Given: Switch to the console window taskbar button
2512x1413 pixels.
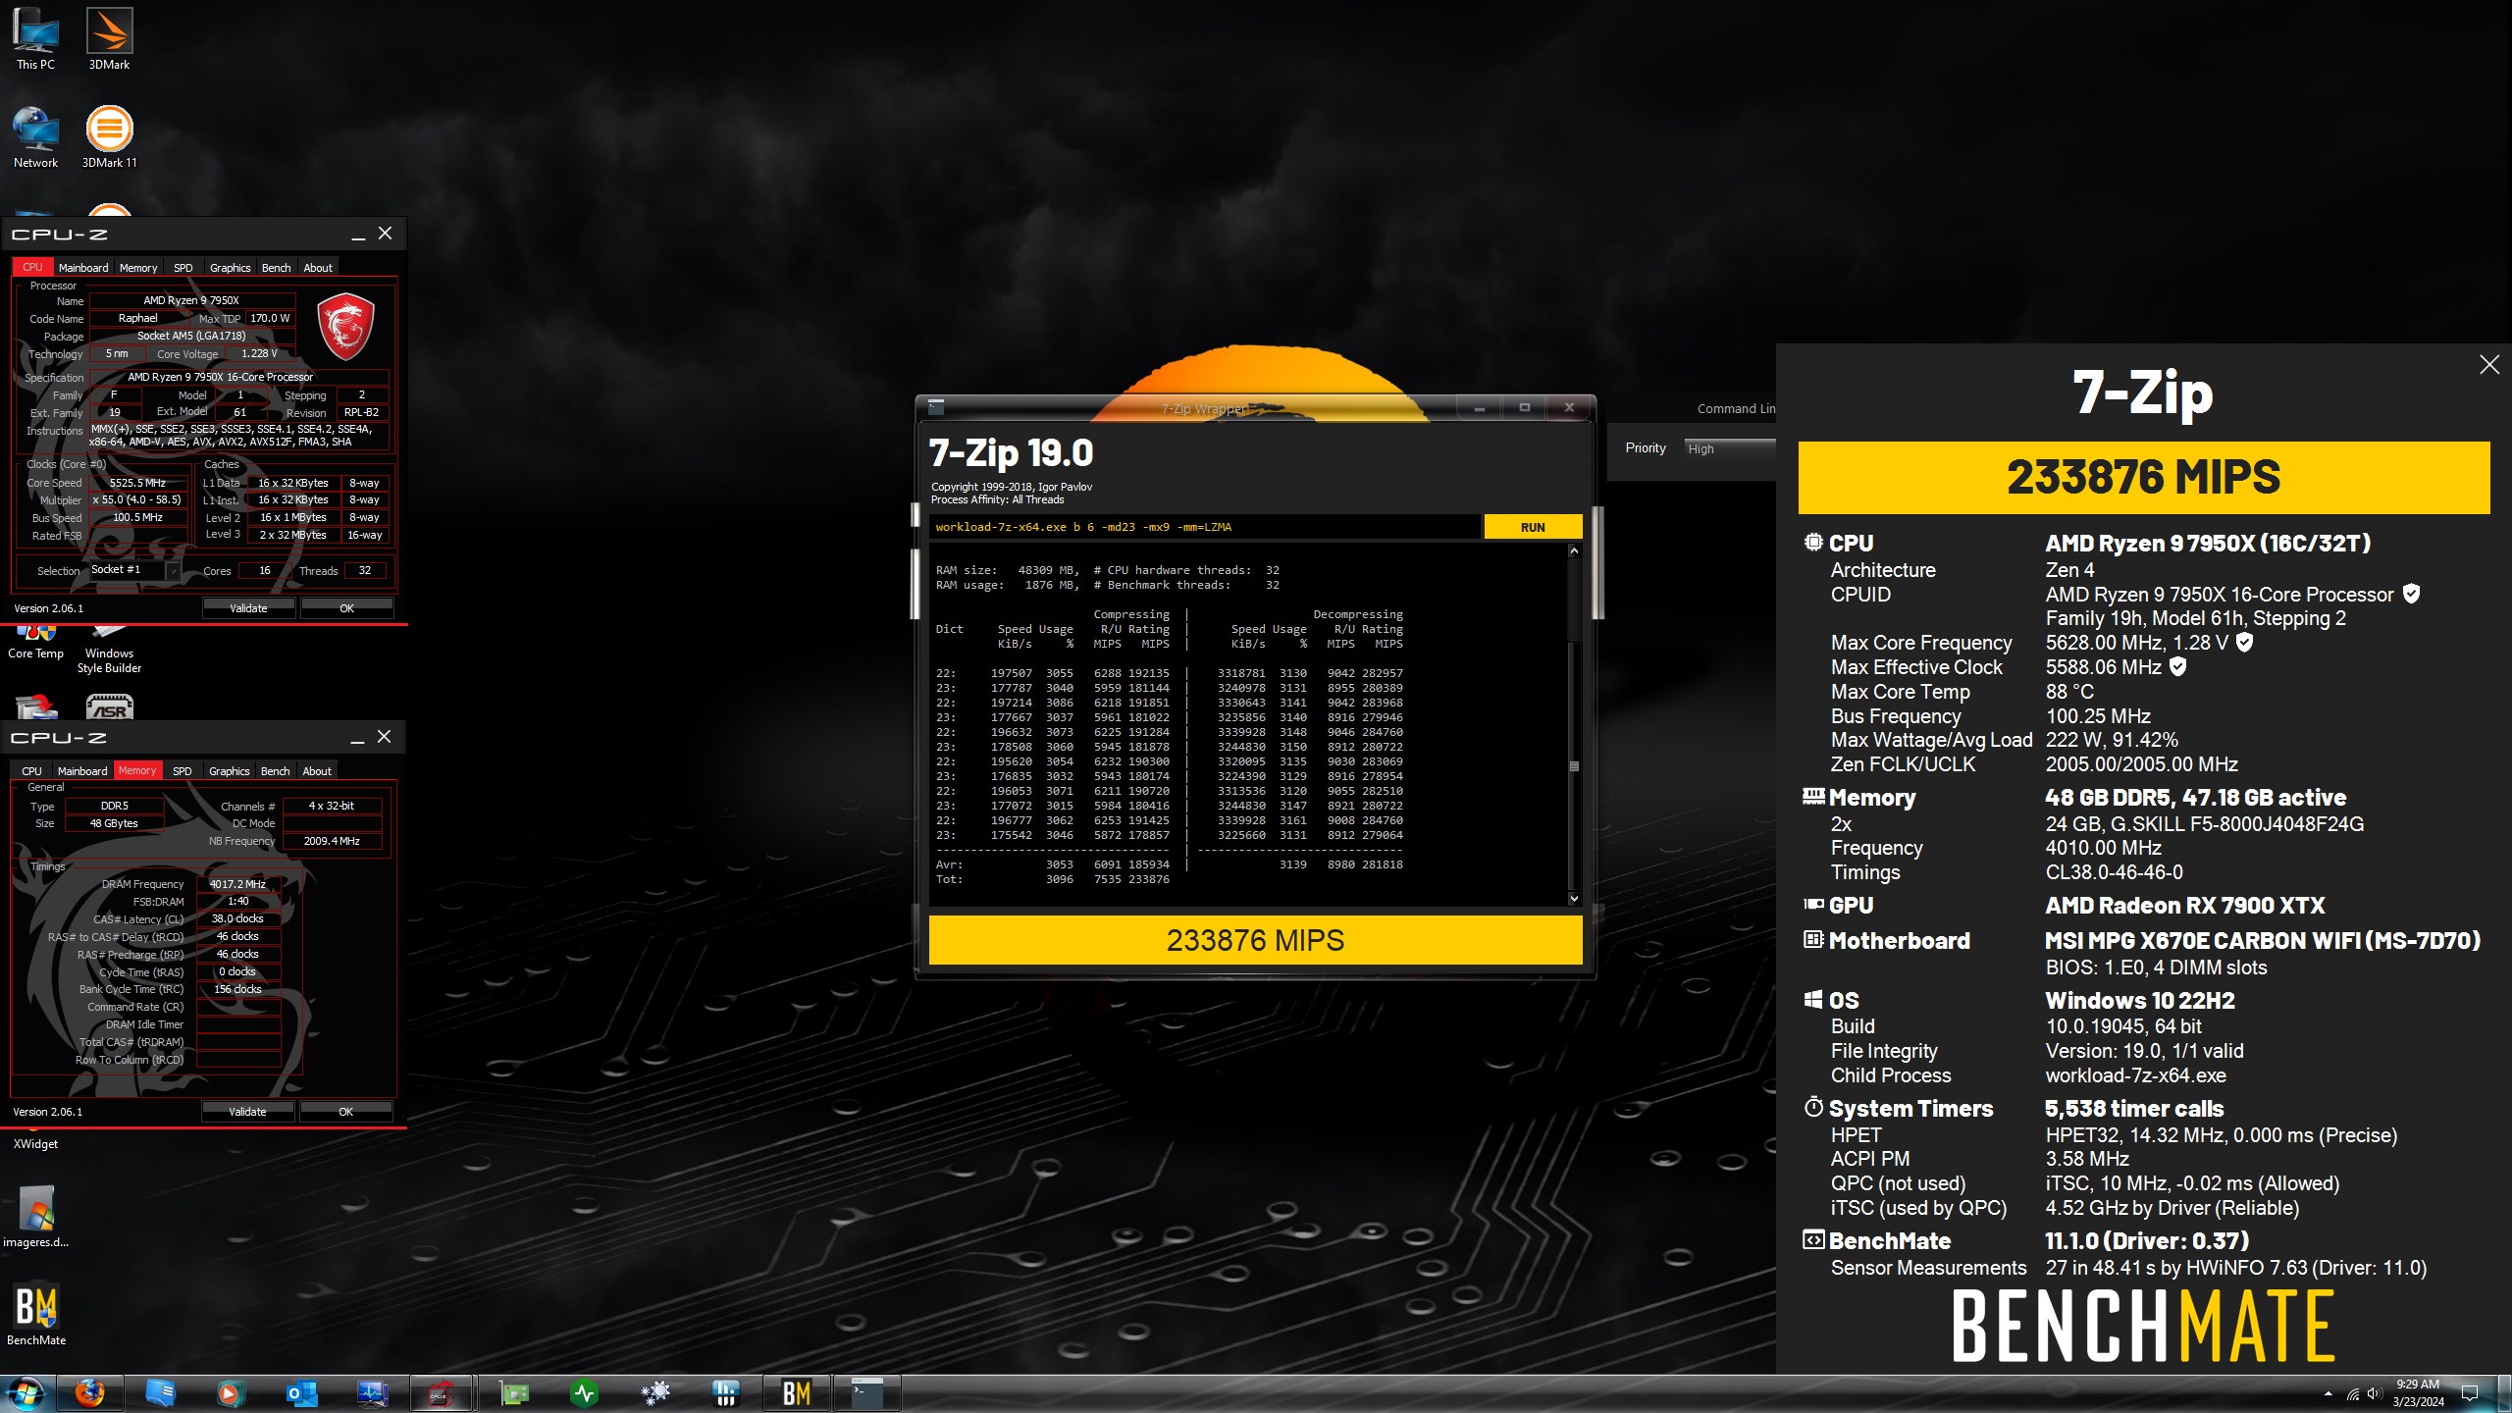Looking at the screenshot, I should 867,1393.
